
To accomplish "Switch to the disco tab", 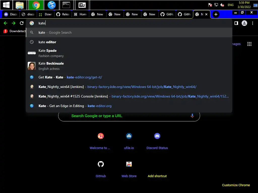I will point(28,14).
